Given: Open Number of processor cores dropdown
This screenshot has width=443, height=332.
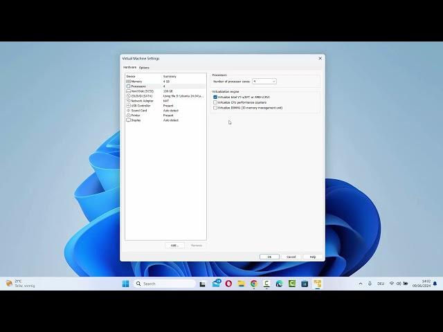Looking at the screenshot, I should point(264,82).
